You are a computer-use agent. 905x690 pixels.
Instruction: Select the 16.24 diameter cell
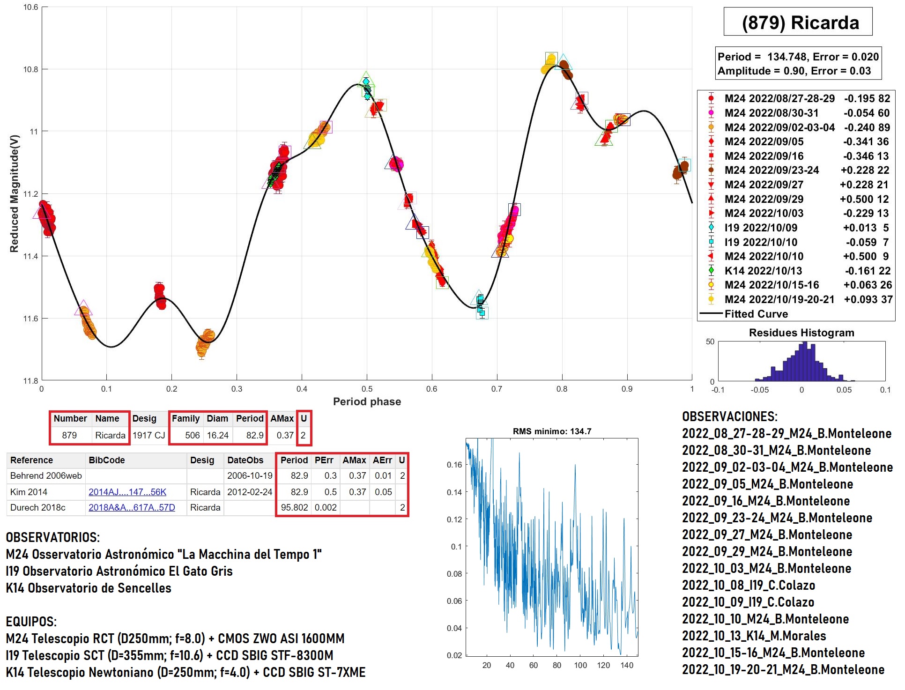(x=218, y=435)
